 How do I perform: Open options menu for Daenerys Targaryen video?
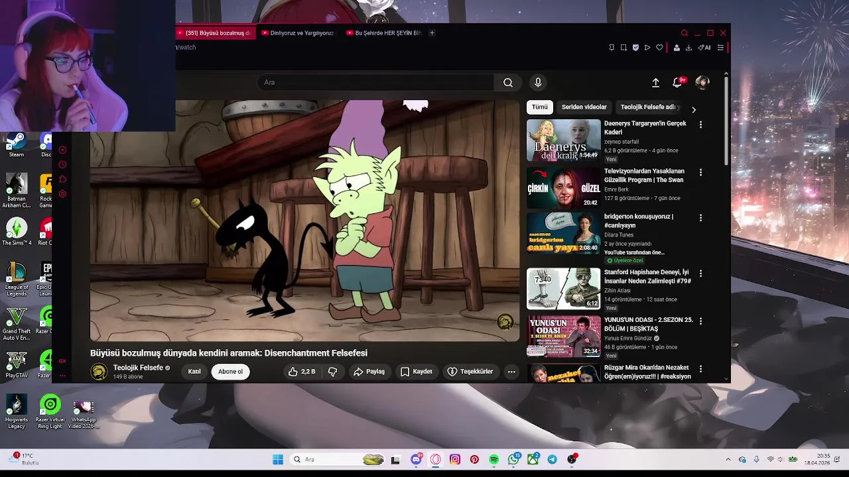(700, 125)
